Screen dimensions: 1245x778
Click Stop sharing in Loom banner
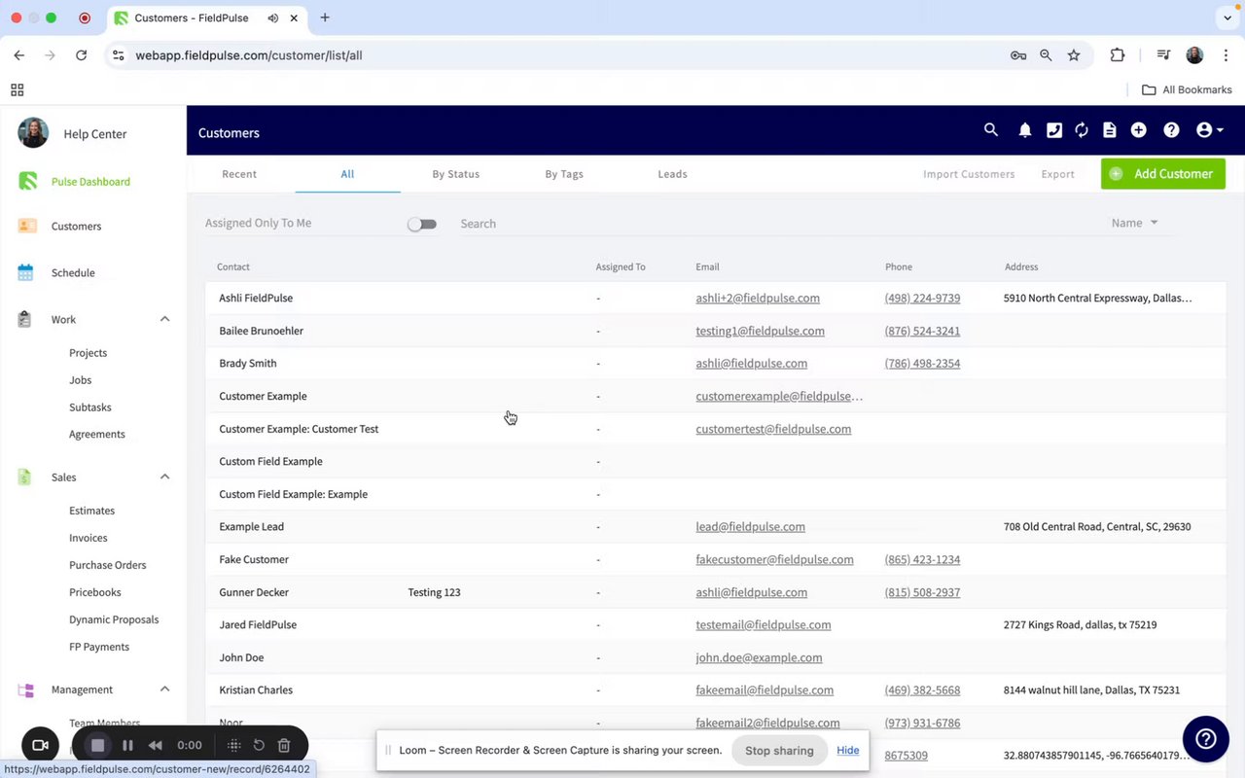pos(779,751)
